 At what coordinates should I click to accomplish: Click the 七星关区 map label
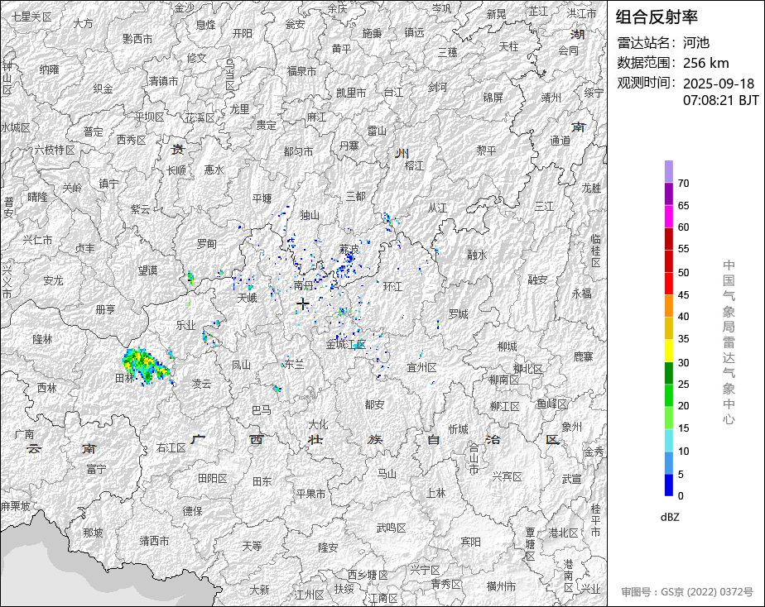[31, 17]
